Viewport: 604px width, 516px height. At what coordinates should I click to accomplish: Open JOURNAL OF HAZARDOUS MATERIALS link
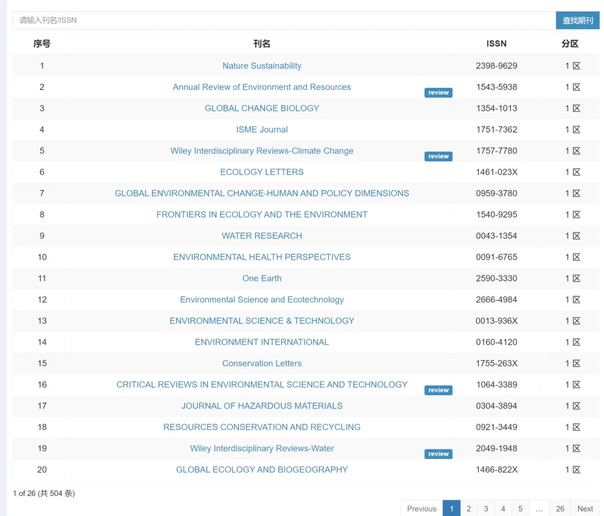click(x=262, y=406)
